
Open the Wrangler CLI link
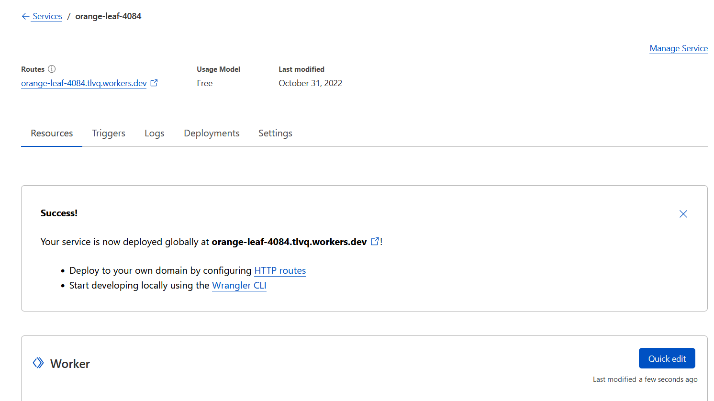[x=239, y=285]
